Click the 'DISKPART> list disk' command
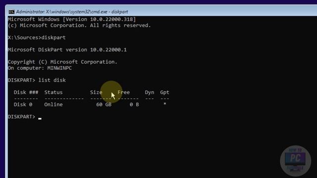 point(37,80)
